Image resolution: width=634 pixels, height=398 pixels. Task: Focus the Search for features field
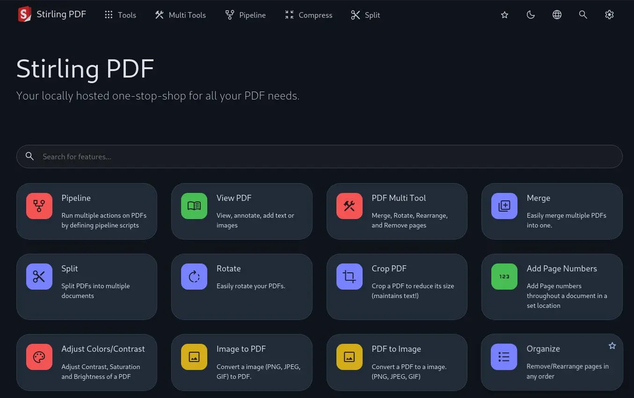pyautogui.click(x=319, y=156)
